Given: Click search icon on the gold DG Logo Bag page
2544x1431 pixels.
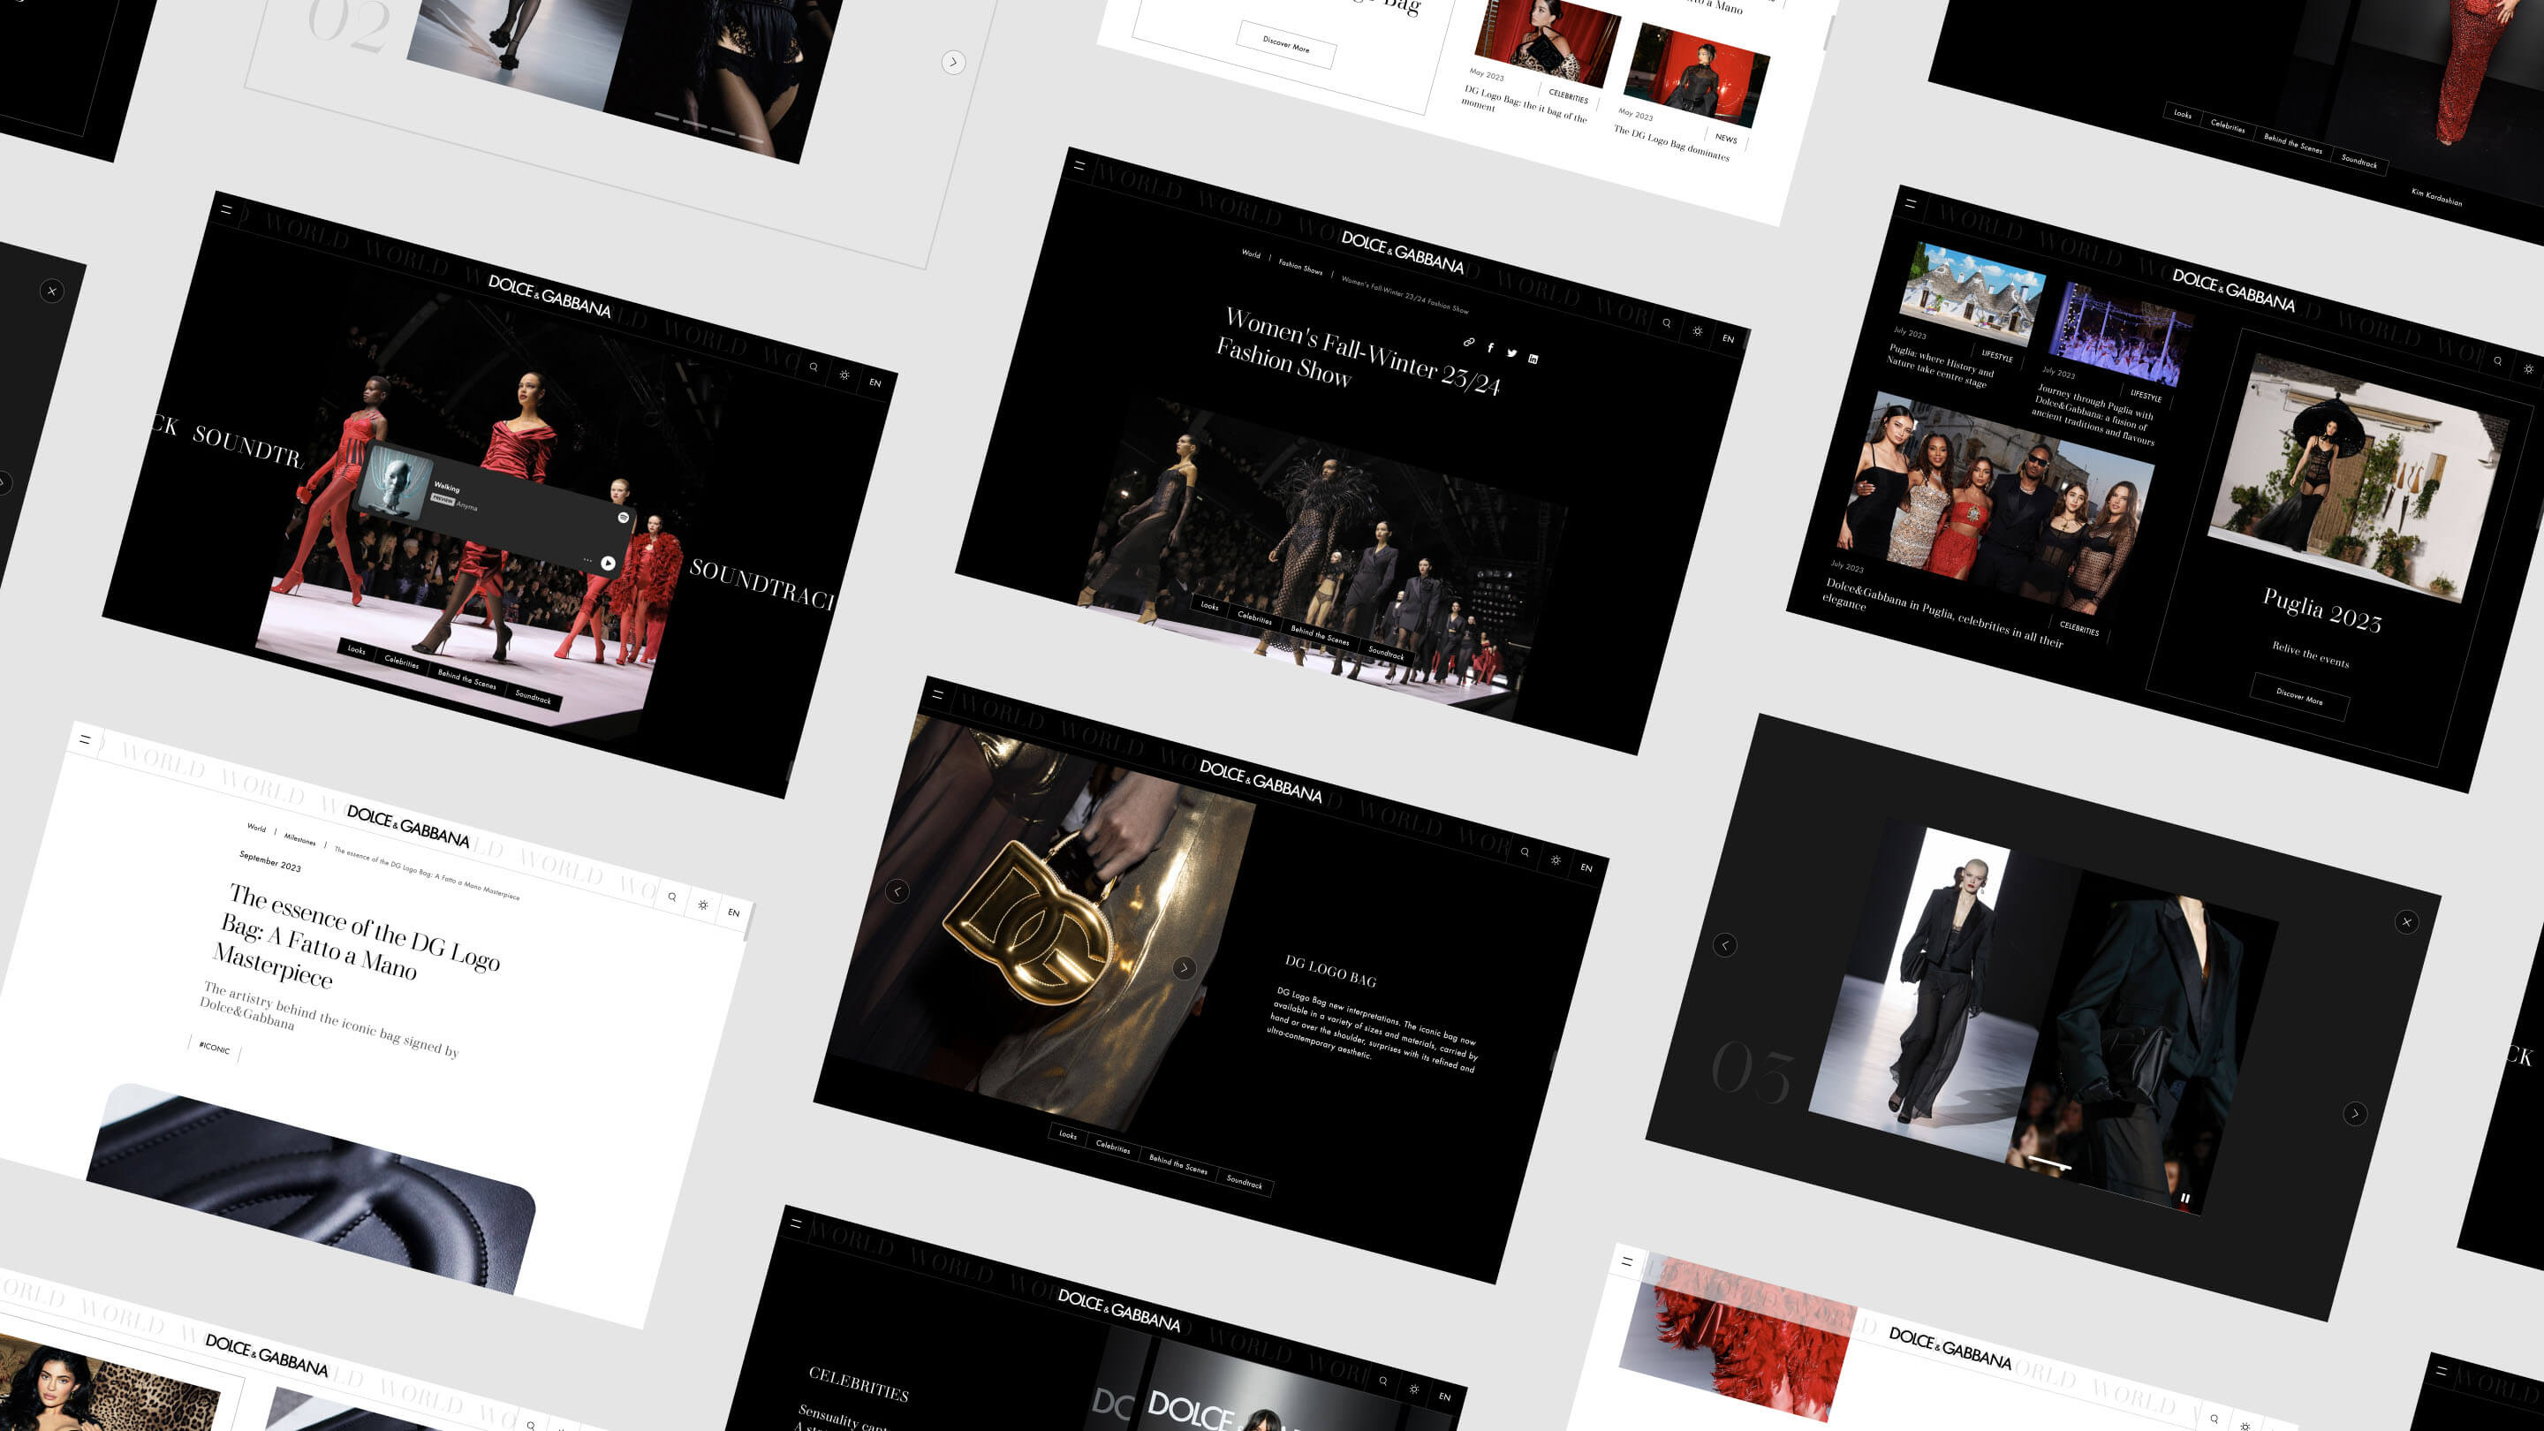Looking at the screenshot, I should (x=1525, y=852).
